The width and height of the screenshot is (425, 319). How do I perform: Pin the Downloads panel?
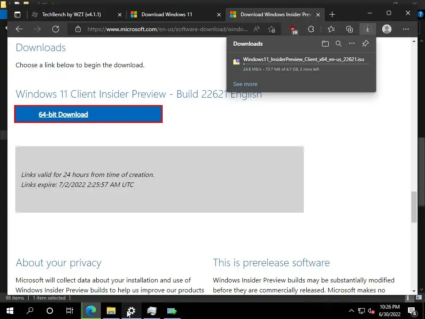pyautogui.click(x=365, y=43)
